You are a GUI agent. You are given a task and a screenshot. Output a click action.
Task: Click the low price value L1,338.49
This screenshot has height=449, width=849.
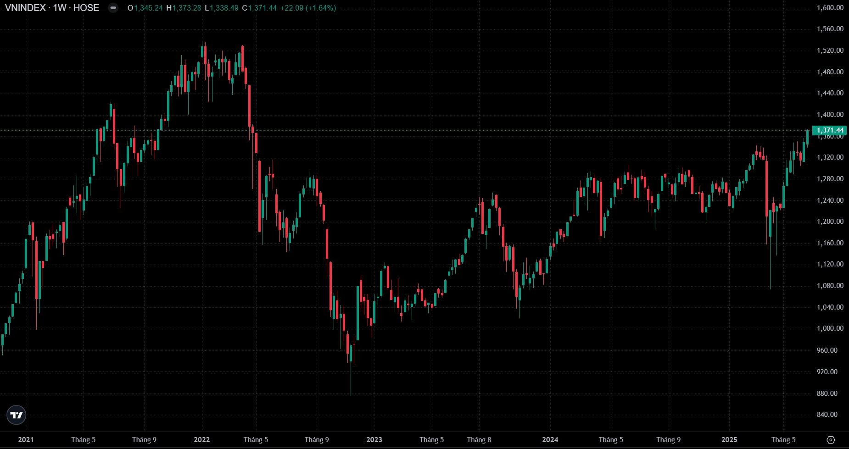221,8
